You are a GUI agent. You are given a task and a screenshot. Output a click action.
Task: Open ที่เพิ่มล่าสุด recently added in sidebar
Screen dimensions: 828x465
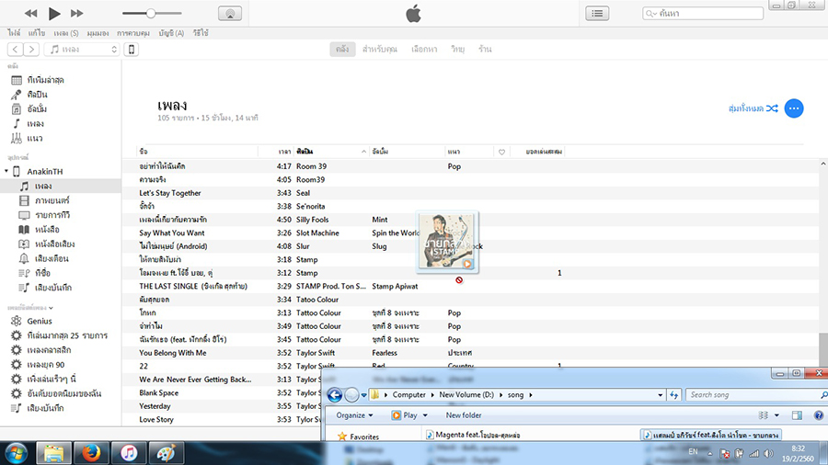(x=45, y=80)
